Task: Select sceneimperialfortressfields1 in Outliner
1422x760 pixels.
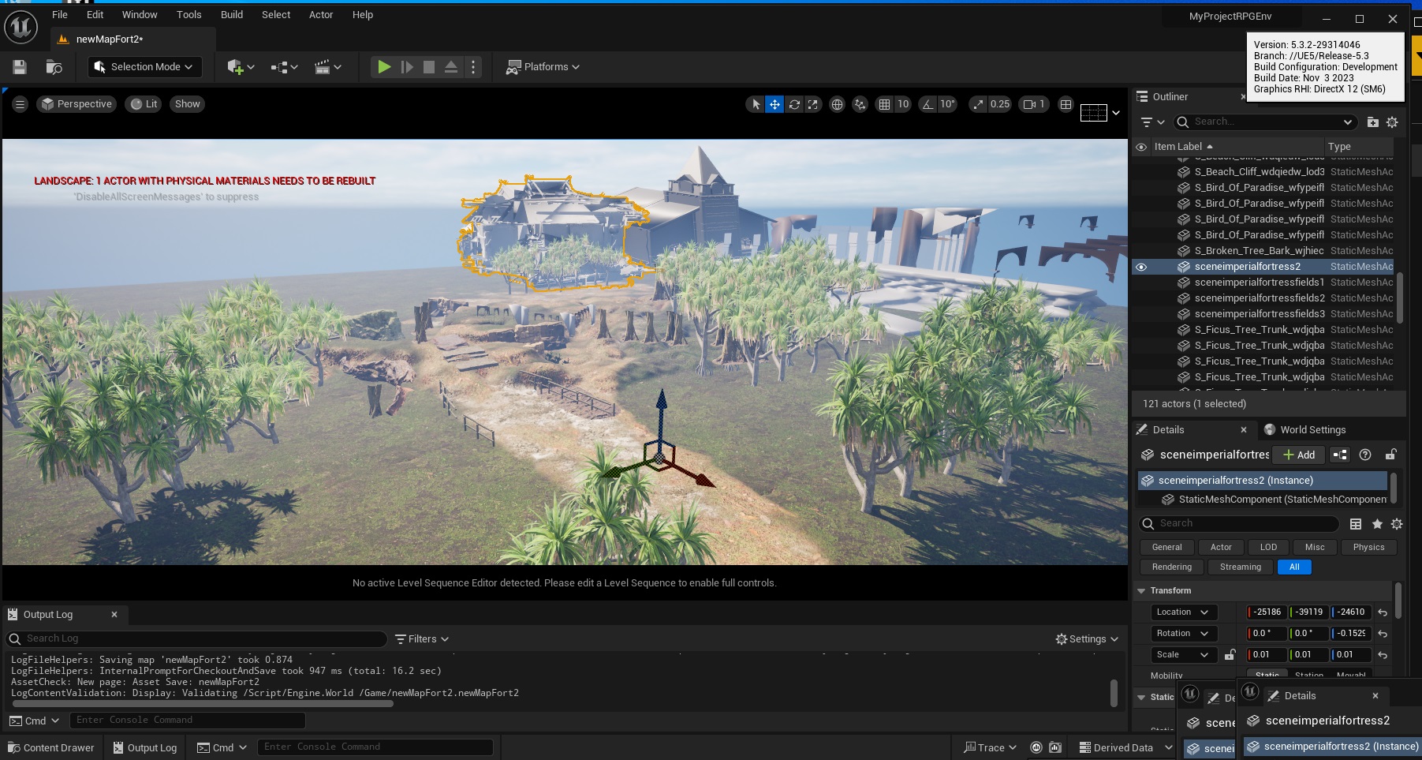Action: 1260,282
